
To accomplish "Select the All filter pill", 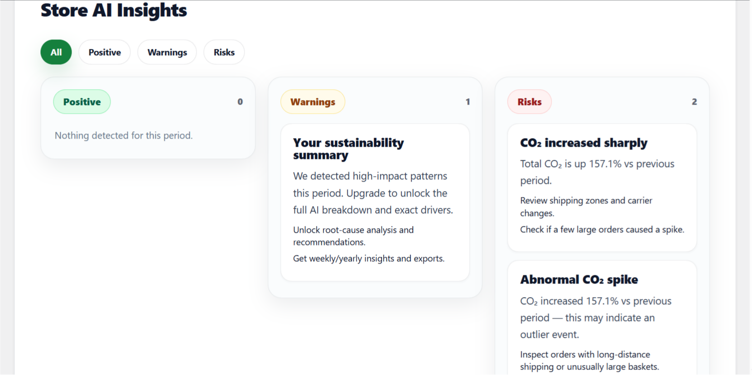I will coord(56,52).
